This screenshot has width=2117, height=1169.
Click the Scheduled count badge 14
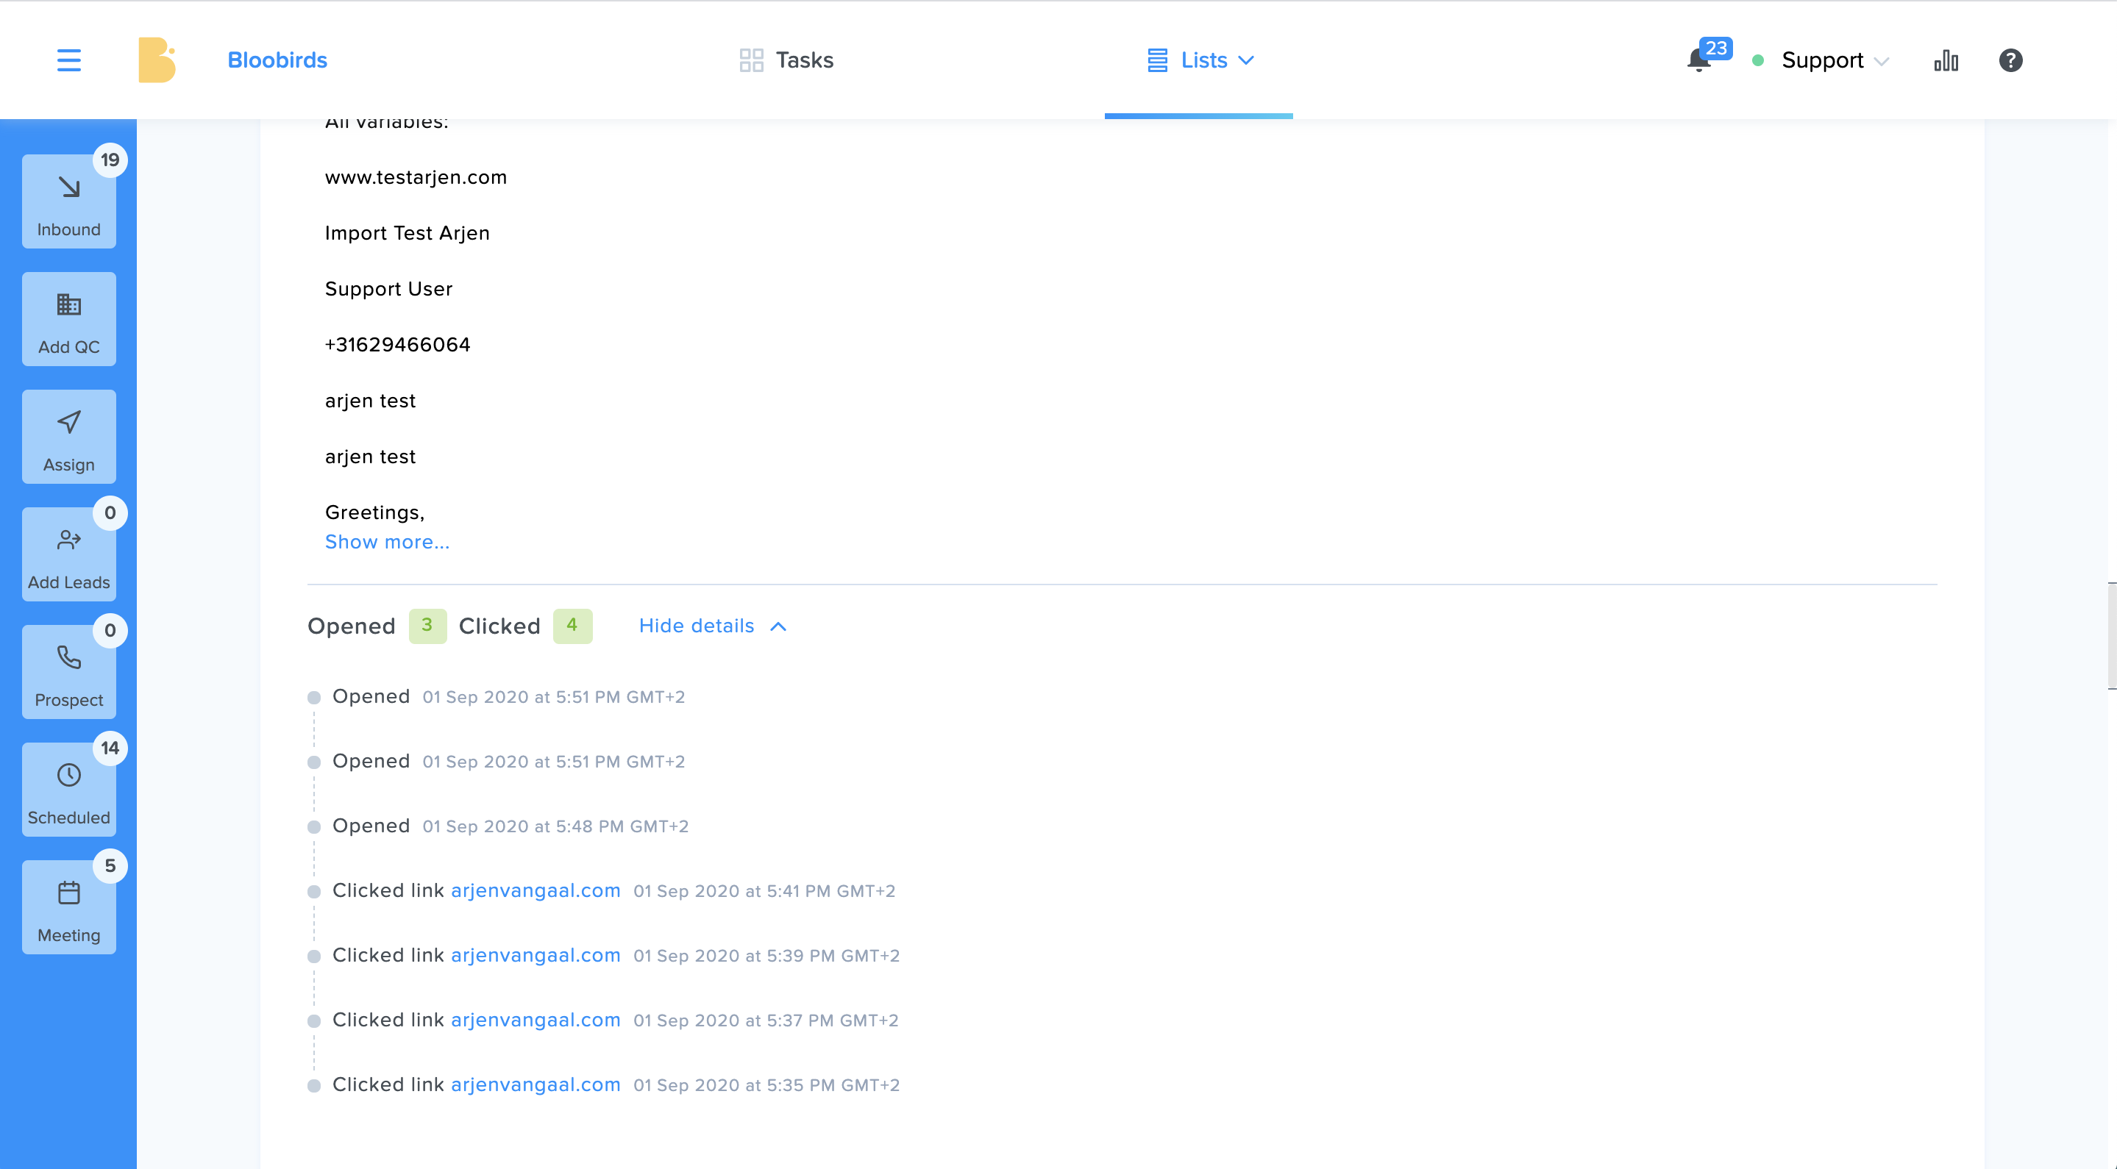coord(110,748)
